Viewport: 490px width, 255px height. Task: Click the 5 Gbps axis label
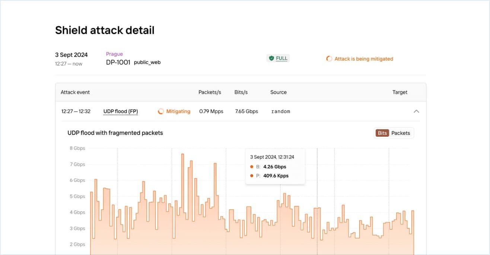point(77,196)
